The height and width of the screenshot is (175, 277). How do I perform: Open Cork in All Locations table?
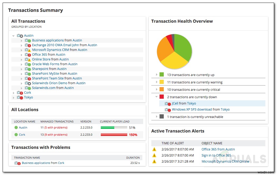pos(22,135)
